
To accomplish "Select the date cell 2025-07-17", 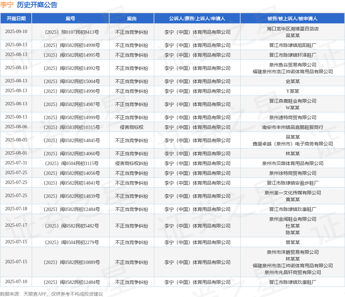I will tap(16, 225).
